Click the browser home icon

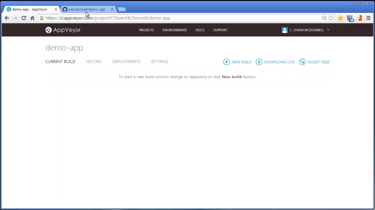[32, 18]
